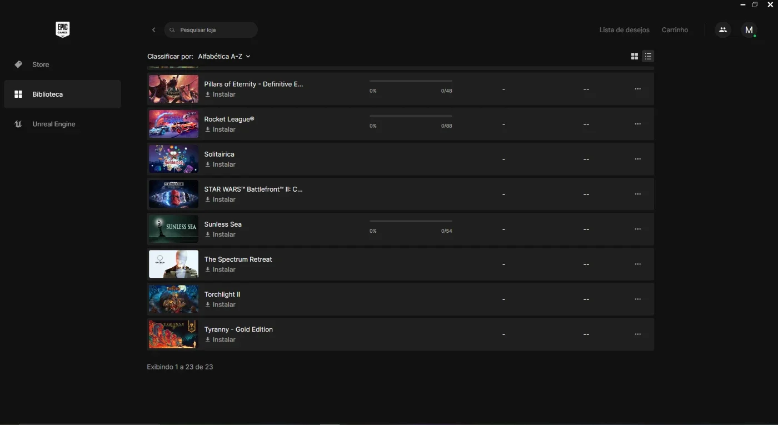778x425 pixels.
Task: Install STAR WARS Battlefront II
Action: pyautogui.click(x=220, y=199)
